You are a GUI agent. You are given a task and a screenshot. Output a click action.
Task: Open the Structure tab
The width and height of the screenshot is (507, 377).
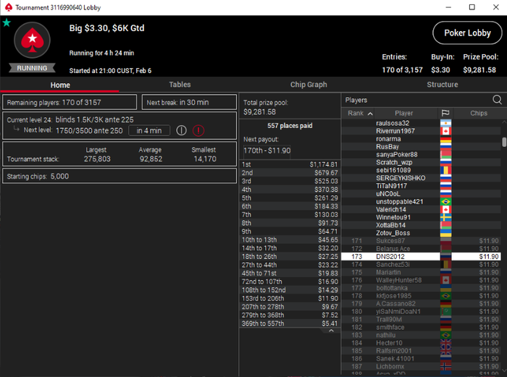click(x=442, y=85)
